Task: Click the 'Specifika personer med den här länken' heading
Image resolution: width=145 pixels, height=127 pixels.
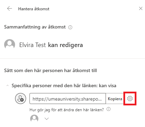Action: (x=64, y=85)
